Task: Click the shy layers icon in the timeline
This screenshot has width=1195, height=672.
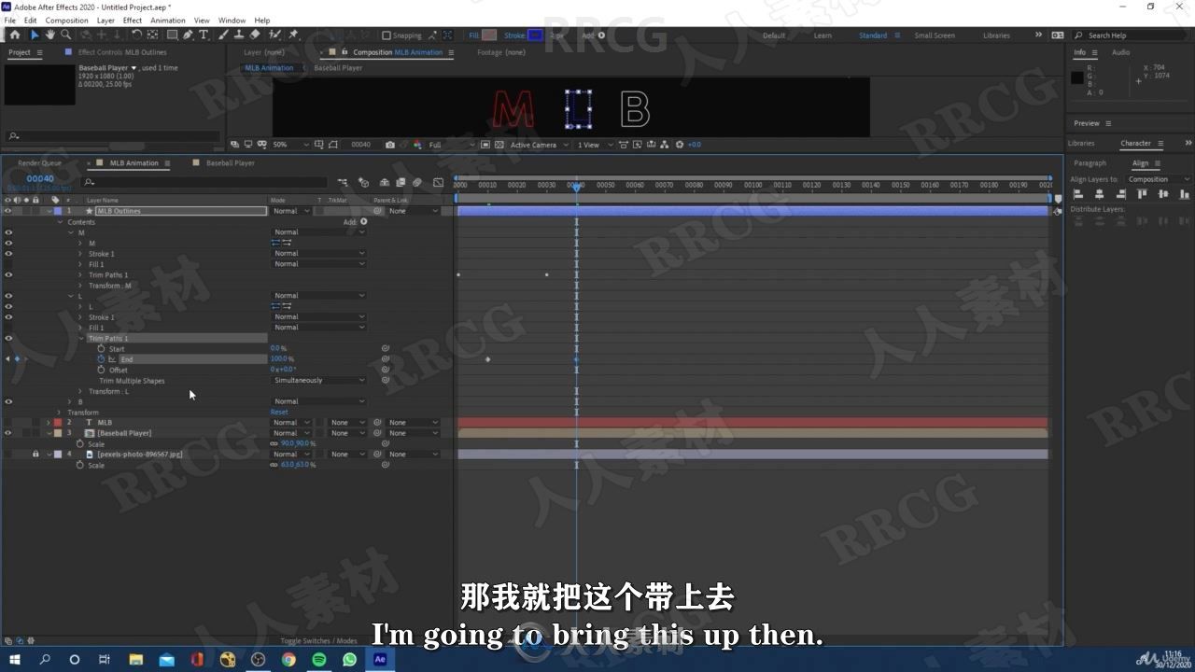Action: (x=384, y=182)
